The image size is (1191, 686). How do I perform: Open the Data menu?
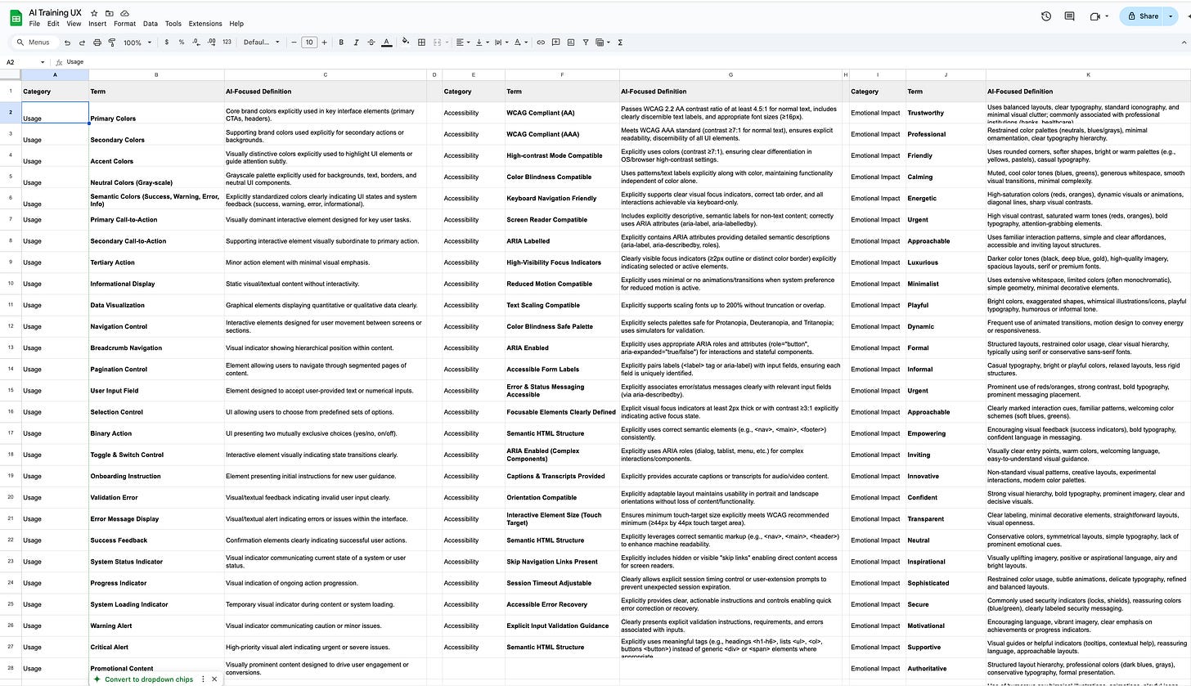click(151, 24)
